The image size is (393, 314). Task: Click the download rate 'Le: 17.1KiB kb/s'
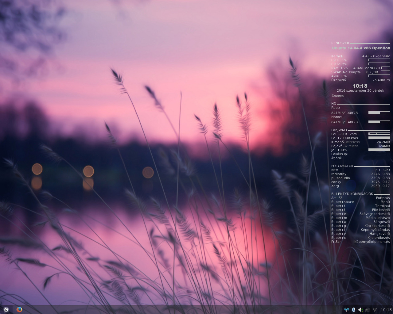[344, 138]
